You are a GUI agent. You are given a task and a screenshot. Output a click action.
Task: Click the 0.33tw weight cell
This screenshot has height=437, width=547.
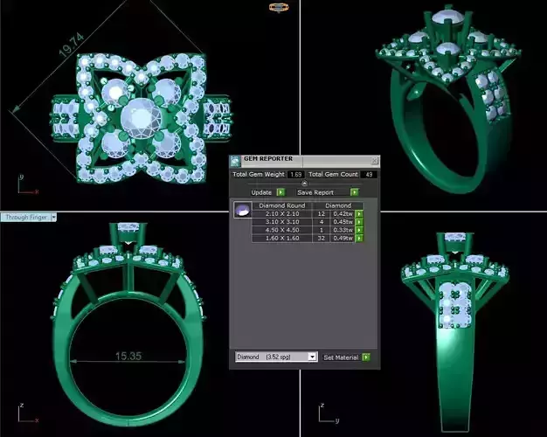[343, 230]
